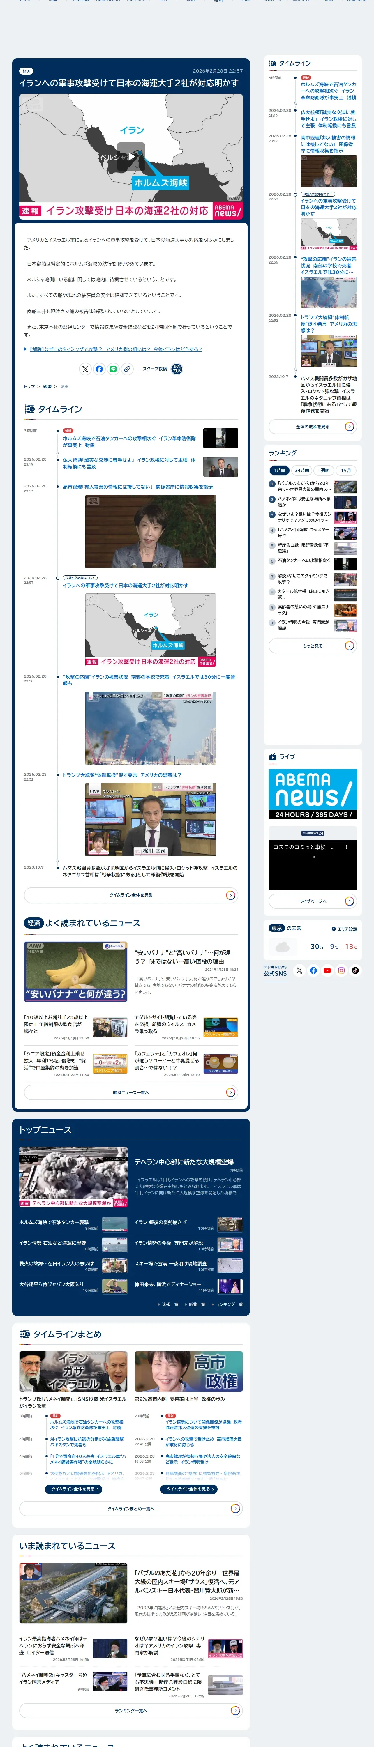Open ハマス戦闘員多数がガザ地区から main timeline entry
This screenshot has width=374, height=1747.
point(150,871)
